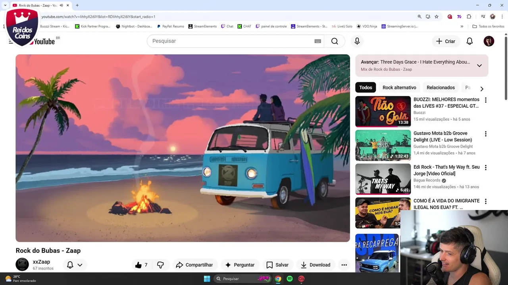Open Tião o Galã video thumbnail

(x=383, y=111)
